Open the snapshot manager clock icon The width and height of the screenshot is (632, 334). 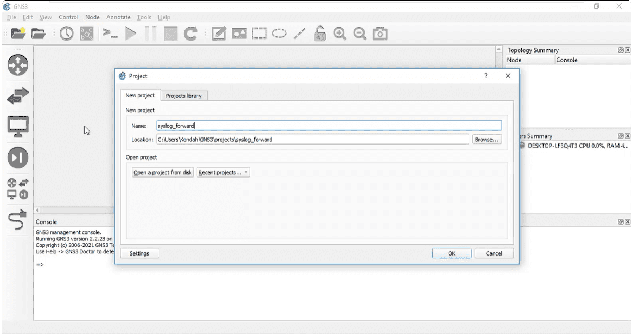(x=67, y=34)
